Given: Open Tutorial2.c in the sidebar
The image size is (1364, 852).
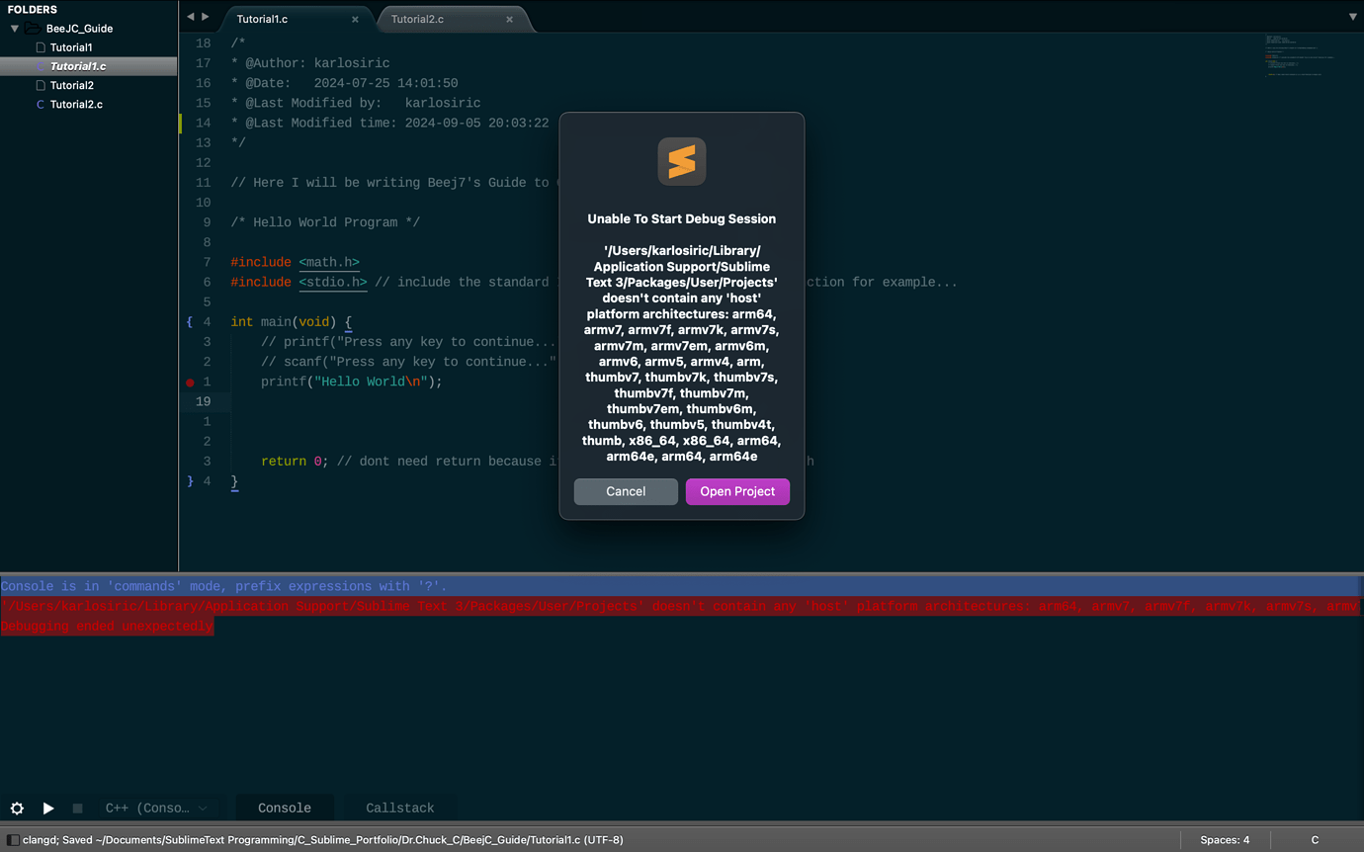Looking at the screenshot, I should [76, 104].
